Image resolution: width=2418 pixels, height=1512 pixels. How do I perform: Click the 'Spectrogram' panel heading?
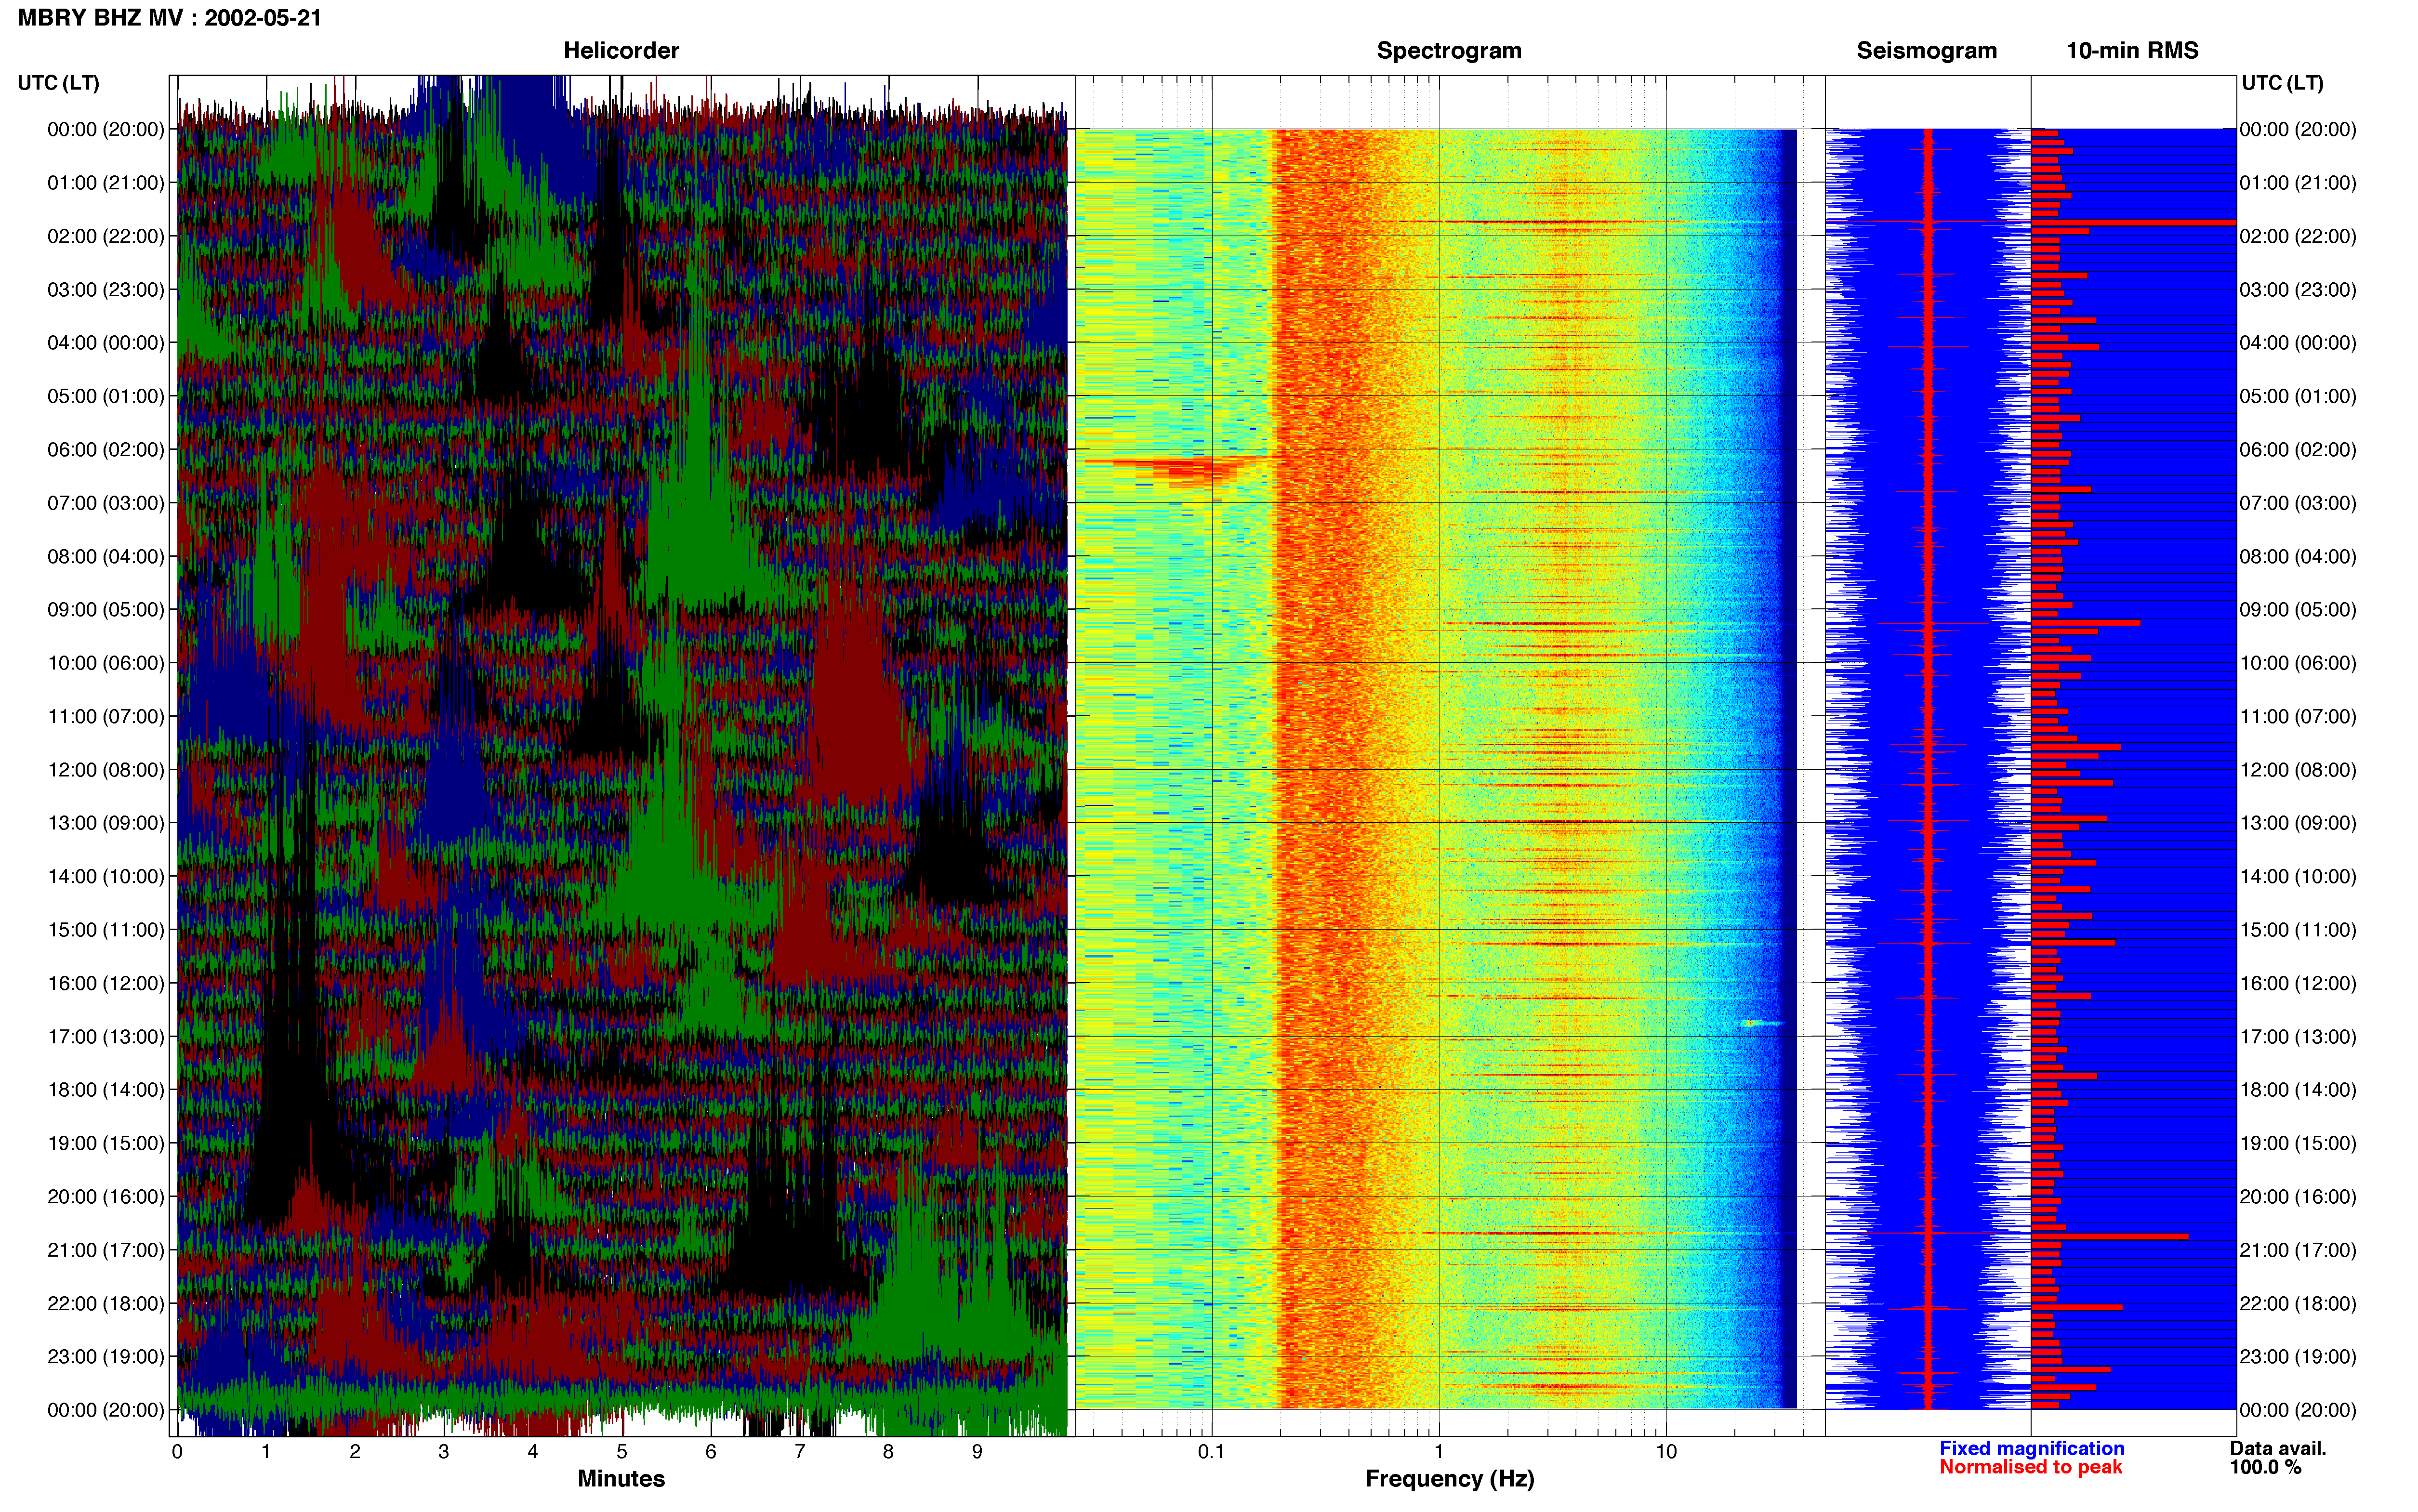[1449, 51]
